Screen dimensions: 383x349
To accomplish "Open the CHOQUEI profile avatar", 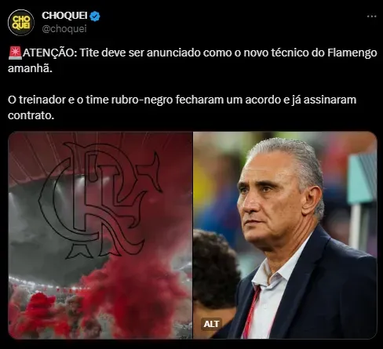I will point(21,23).
